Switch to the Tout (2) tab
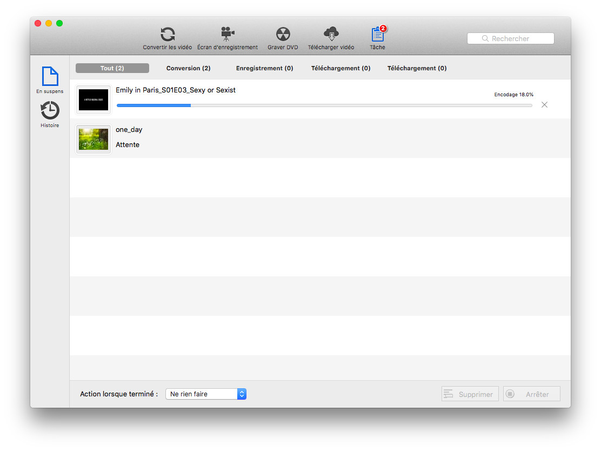 tap(112, 68)
